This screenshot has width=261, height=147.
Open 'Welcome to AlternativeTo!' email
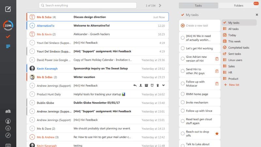coord(98,25)
